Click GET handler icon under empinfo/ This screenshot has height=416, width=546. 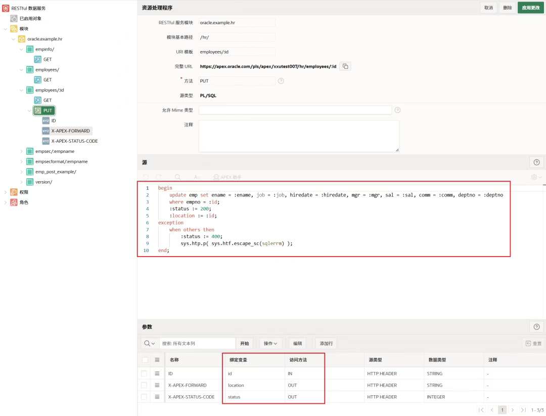pos(37,59)
